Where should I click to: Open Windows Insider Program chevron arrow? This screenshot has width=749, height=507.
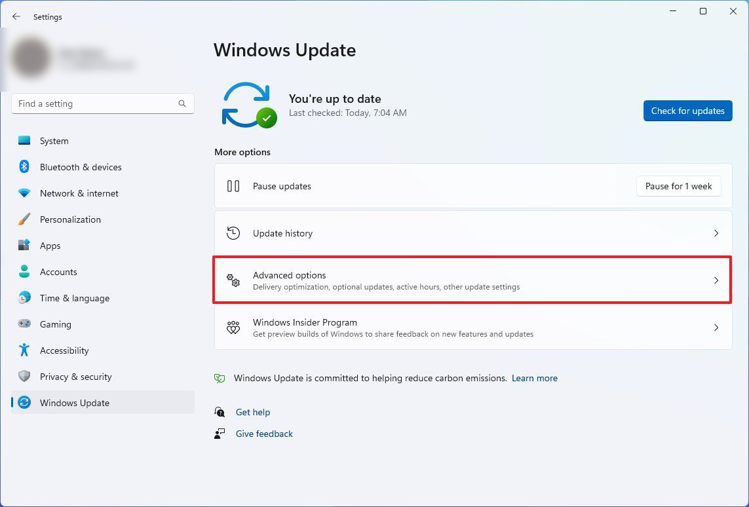tap(716, 328)
